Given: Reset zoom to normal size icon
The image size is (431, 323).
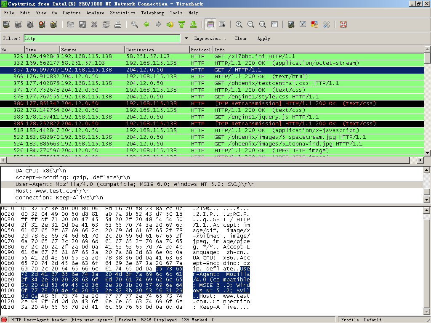Looking at the screenshot, I should 263,24.
